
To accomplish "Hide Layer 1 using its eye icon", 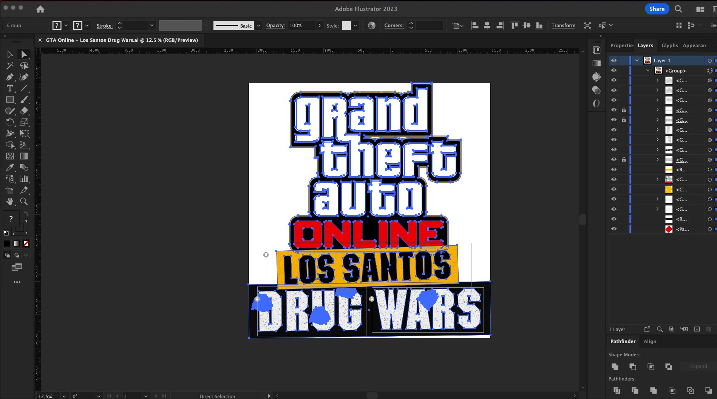I will click(614, 60).
